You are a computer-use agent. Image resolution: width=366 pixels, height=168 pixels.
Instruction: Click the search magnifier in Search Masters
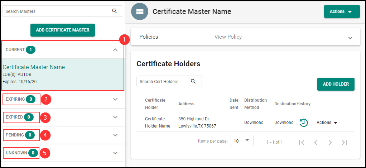click(114, 11)
